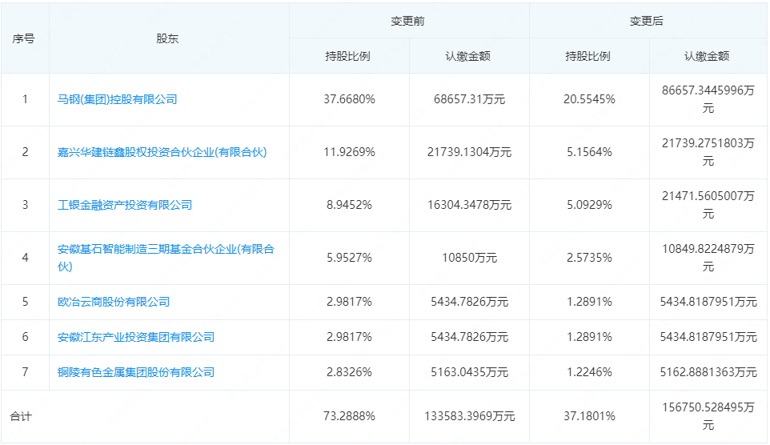Select the 20.5545% cell for 马钢
This screenshot has height=445, width=770.
coord(588,100)
